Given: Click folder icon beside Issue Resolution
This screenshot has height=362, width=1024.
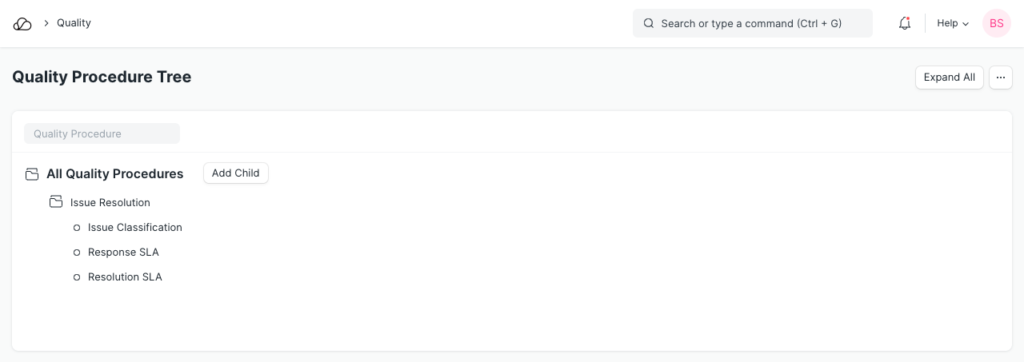Looking at the screenshot, I should click(x=56, y=202).
